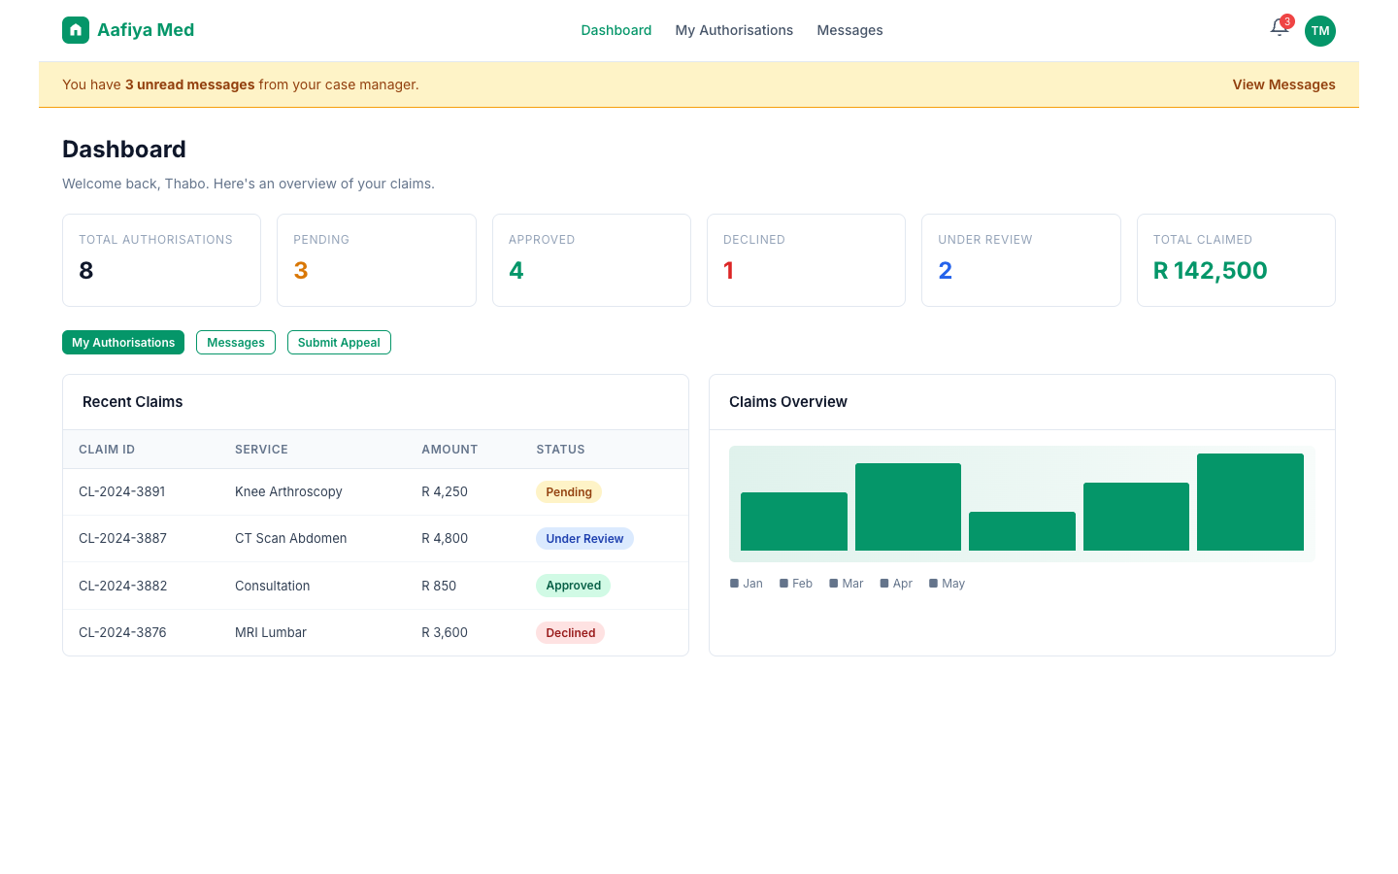
Task: Click the Recent Claims panel heading
Action: point(133,402)
